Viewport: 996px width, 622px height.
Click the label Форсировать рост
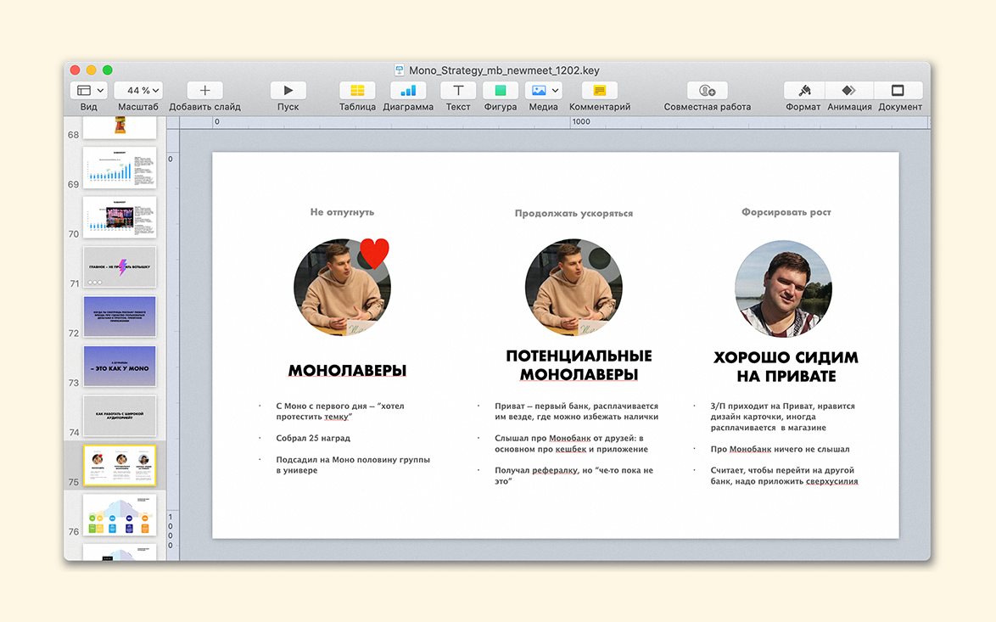click(x=786, y=212)
